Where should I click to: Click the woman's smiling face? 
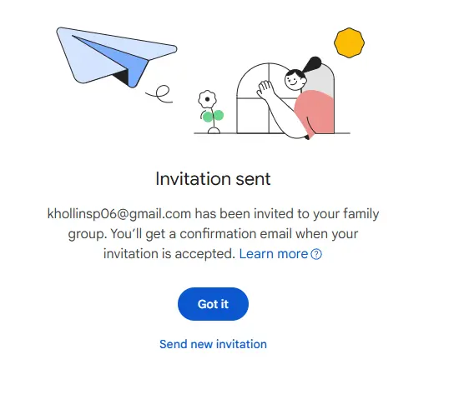click(x=294, y=80)
